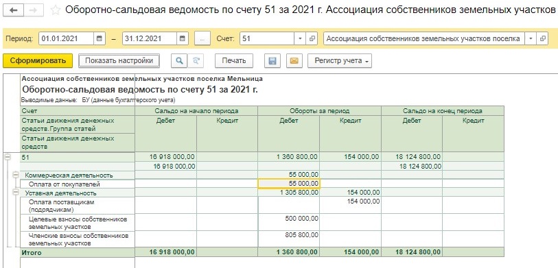Screen dimensions: 558x268
Task: Select Коммерческая деятельность row label
Action: coord(78,175)
